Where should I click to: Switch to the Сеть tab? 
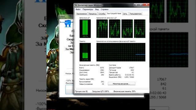[x=125, y=14]
